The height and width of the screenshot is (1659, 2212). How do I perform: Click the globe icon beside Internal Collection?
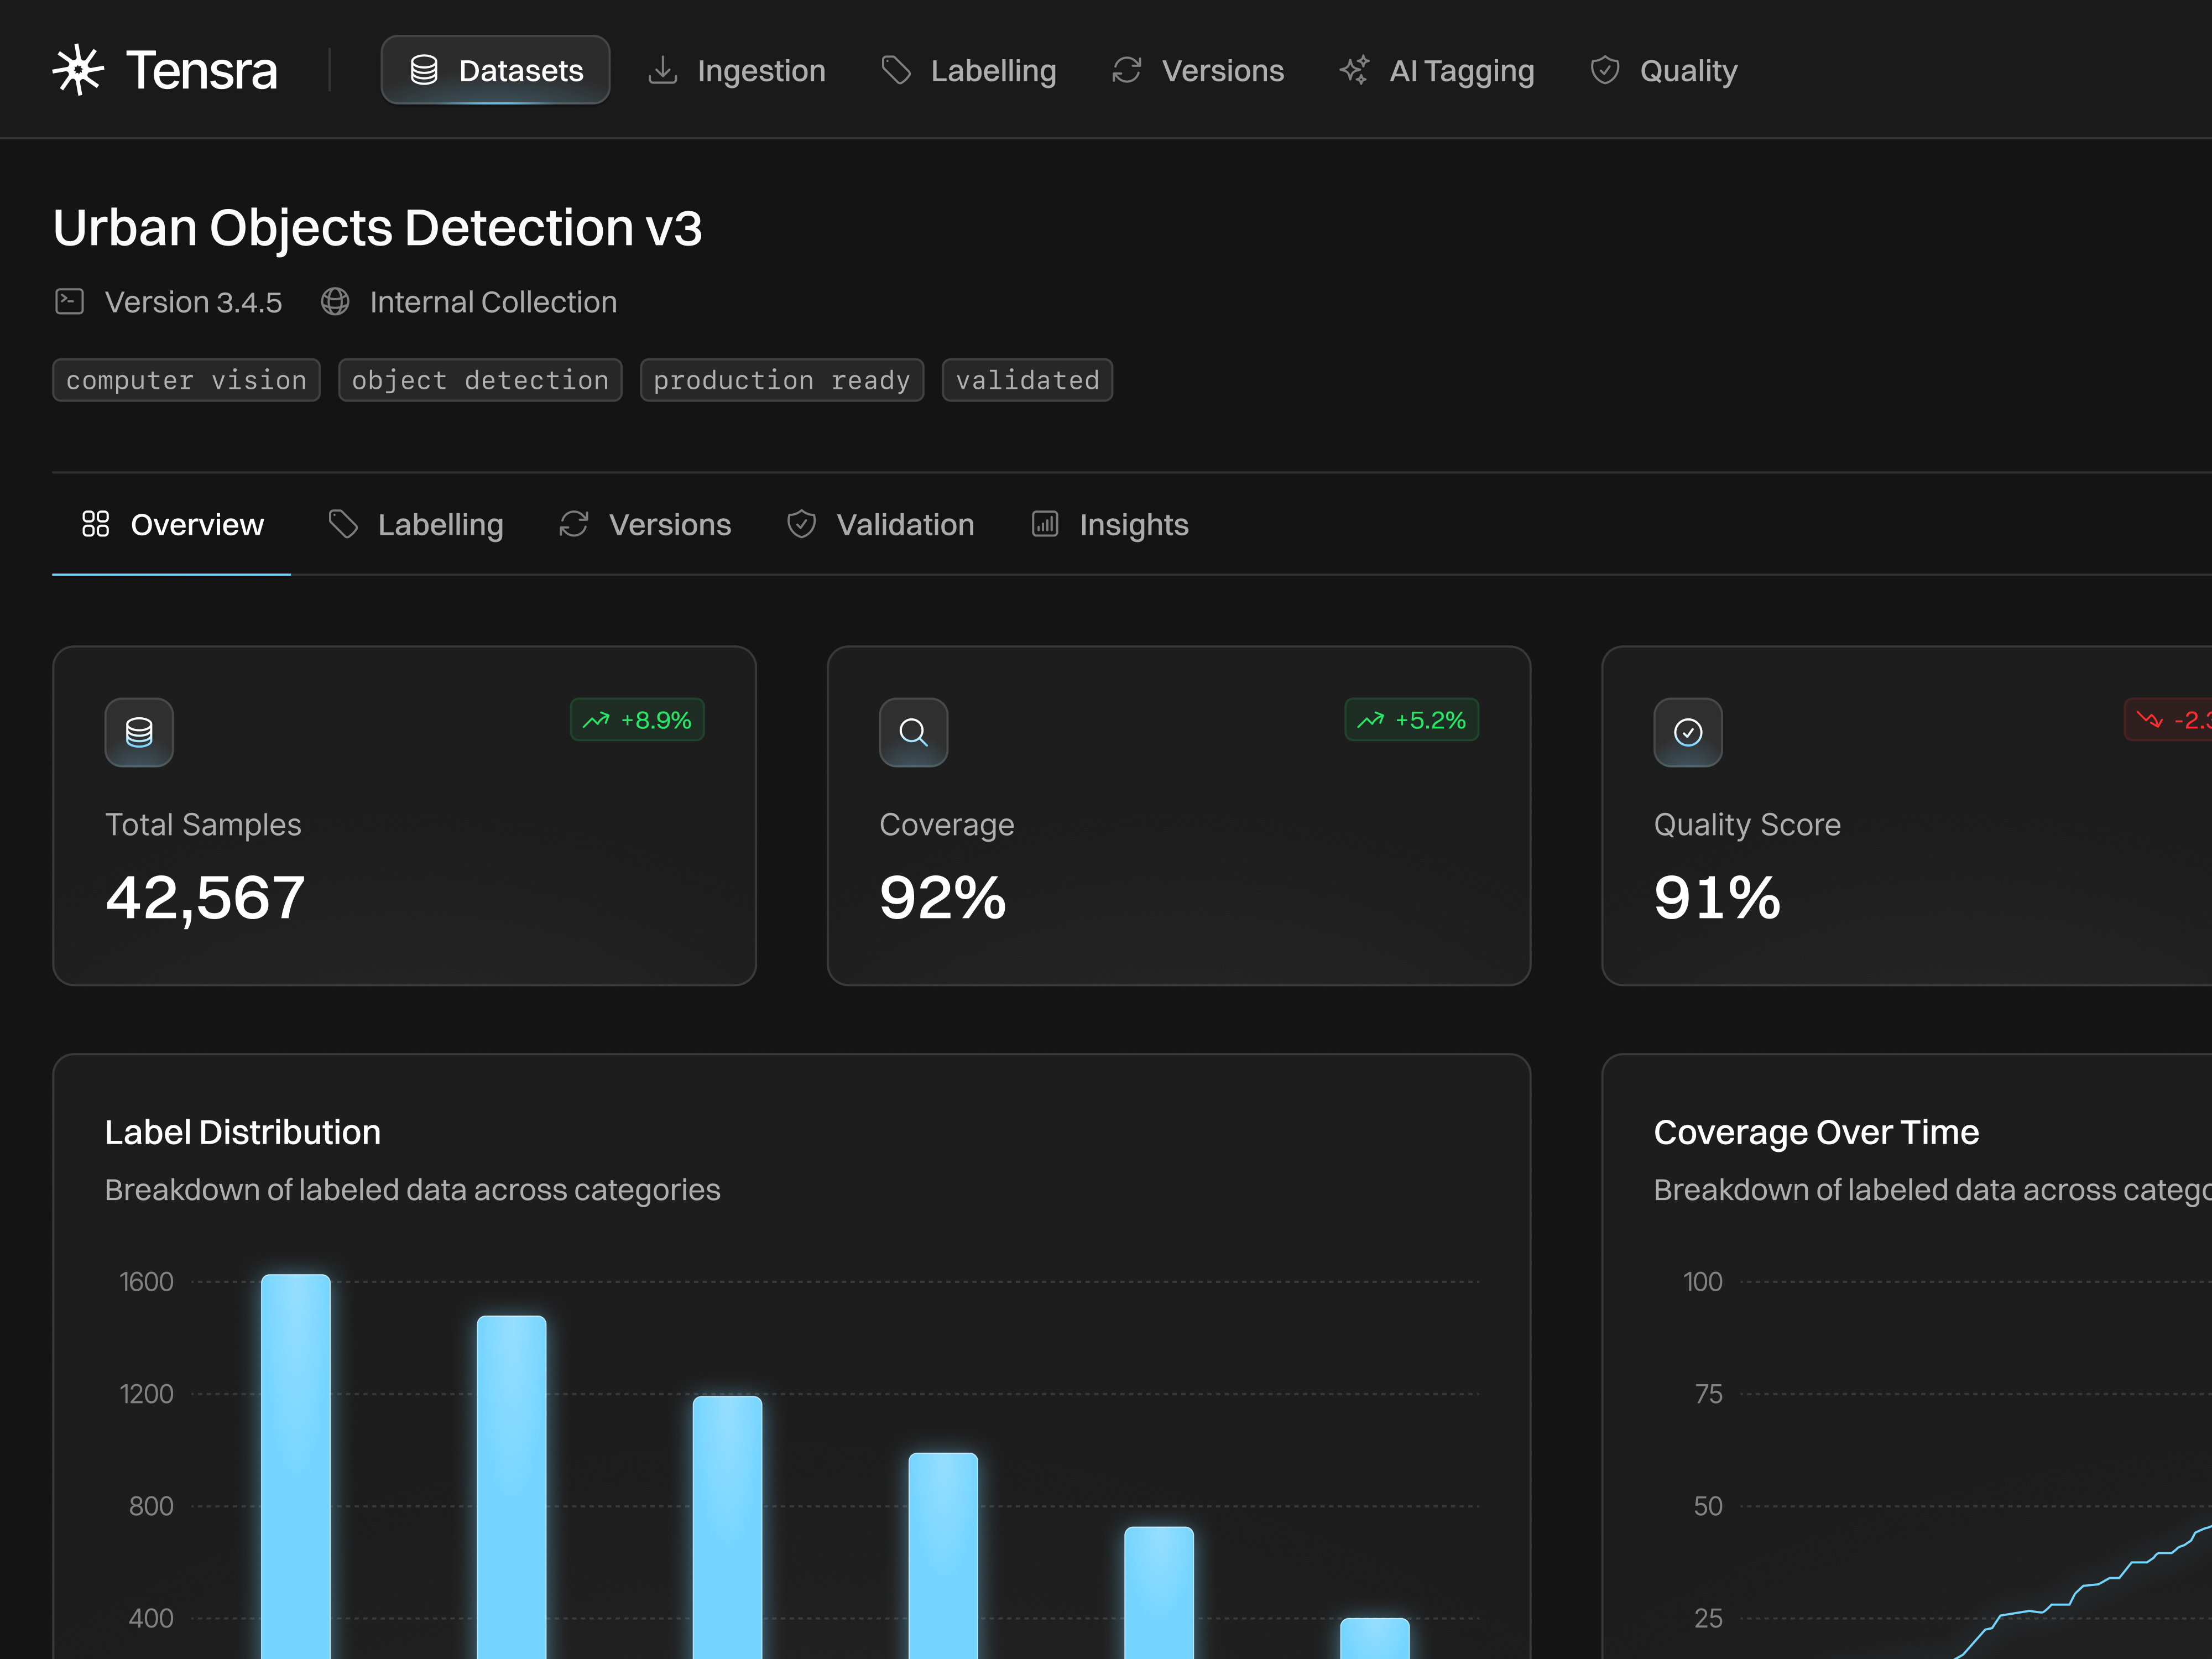[x=335, y=301]
